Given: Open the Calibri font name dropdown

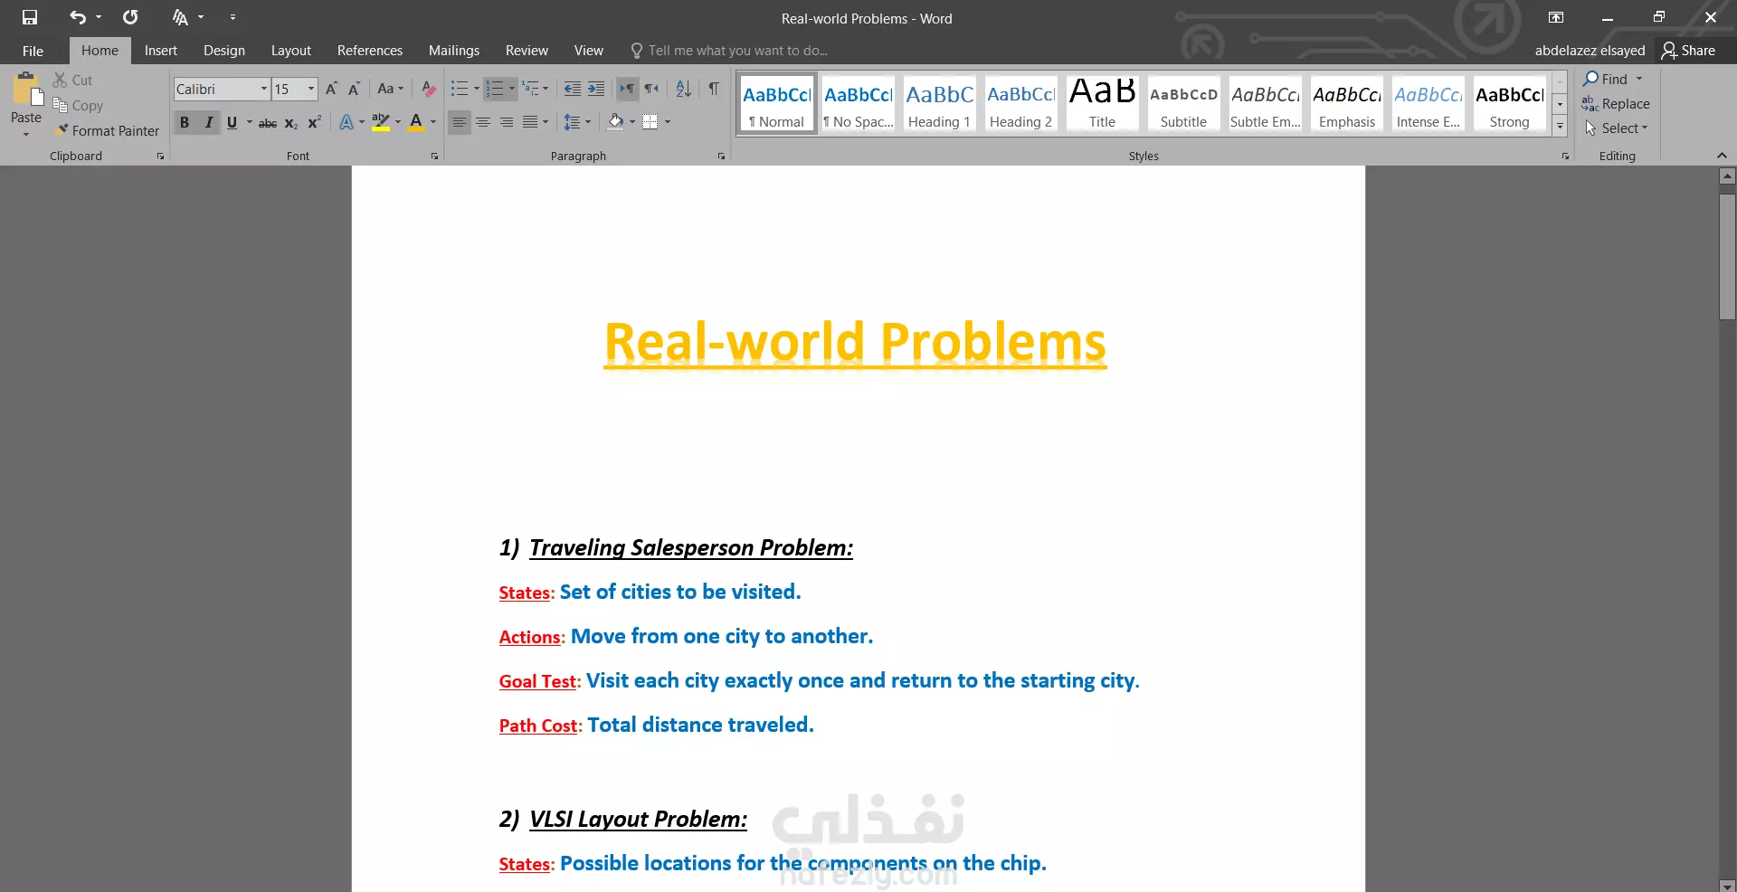Looking at the screenshot, I should pos(264,89).
